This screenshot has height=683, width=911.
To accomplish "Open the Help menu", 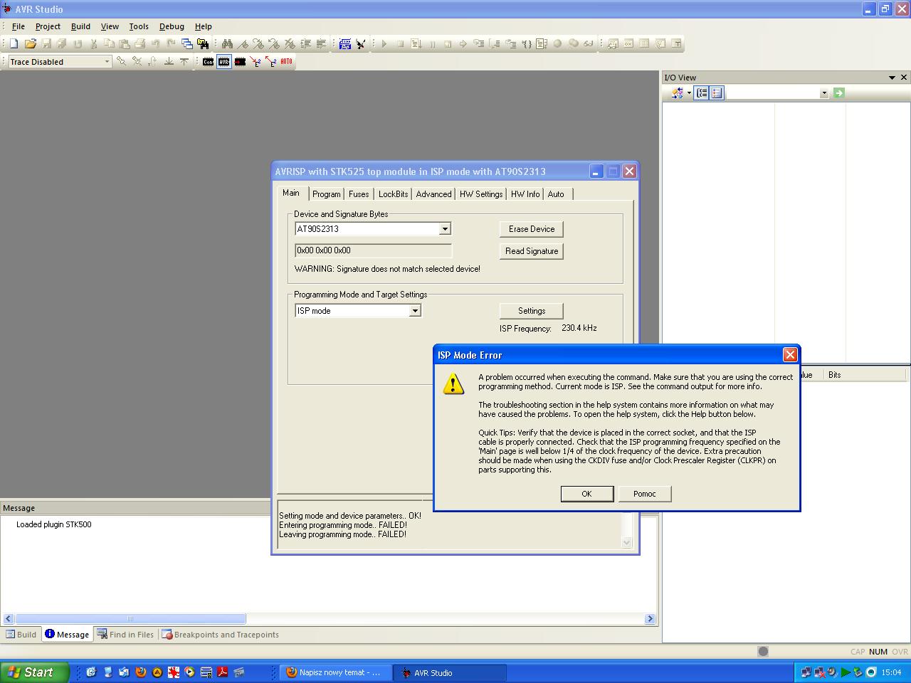I will [x=204, y=26].
